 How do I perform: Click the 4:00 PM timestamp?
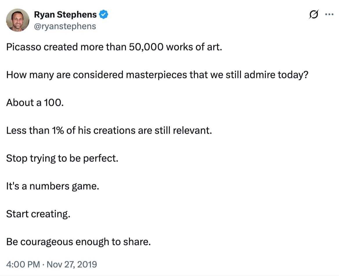[23, 264]
